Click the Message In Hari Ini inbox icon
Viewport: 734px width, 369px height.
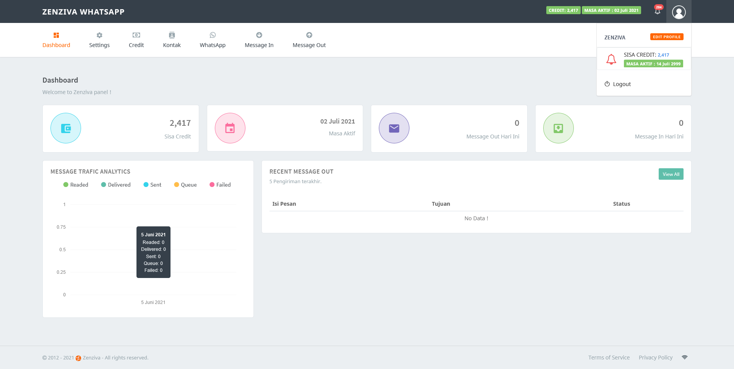point(559,128)
